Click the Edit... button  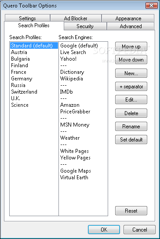(131, 100)
